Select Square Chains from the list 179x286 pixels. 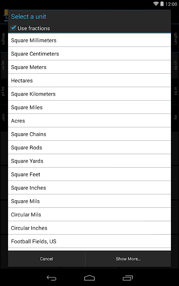[x=89, y=134]
